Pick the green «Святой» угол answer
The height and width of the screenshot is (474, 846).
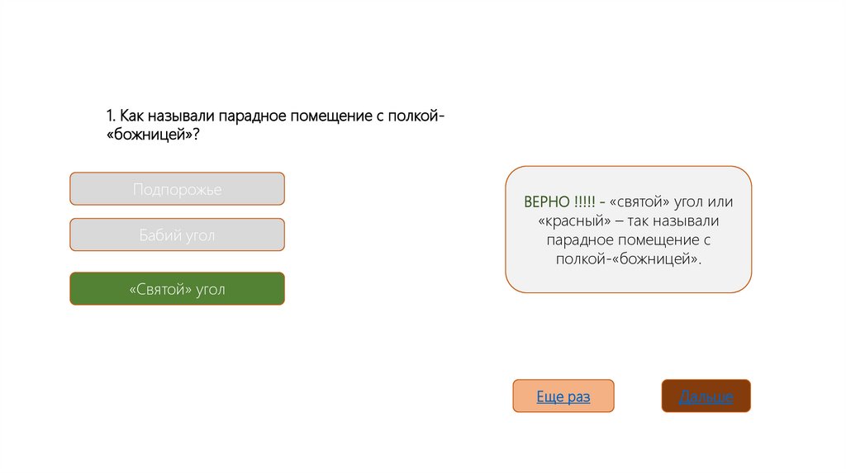point(177,289)
